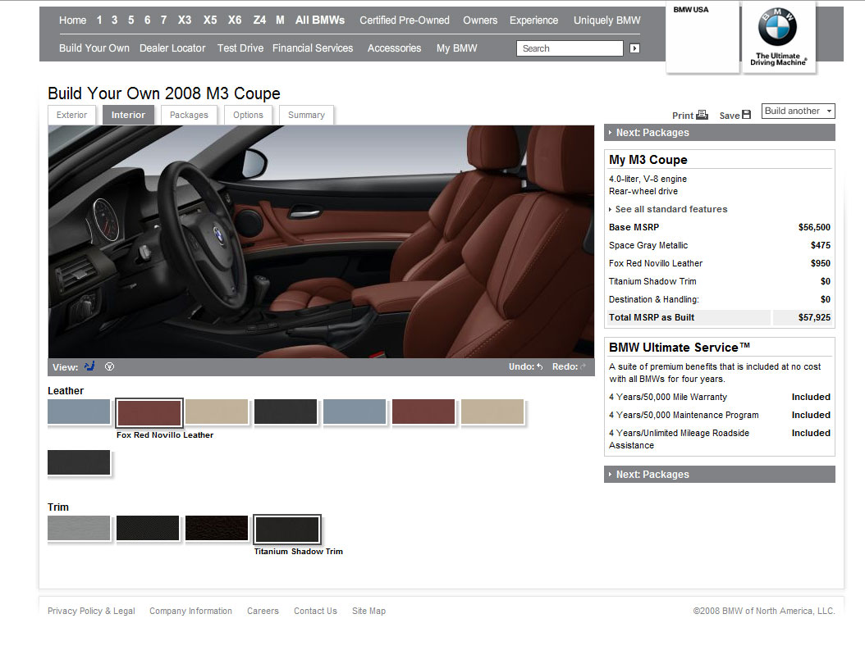Open the Accessories link

point(394,48)
